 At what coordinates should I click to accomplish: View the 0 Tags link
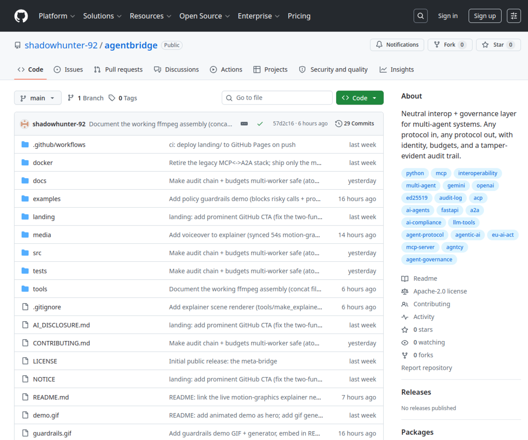point(123,98)
